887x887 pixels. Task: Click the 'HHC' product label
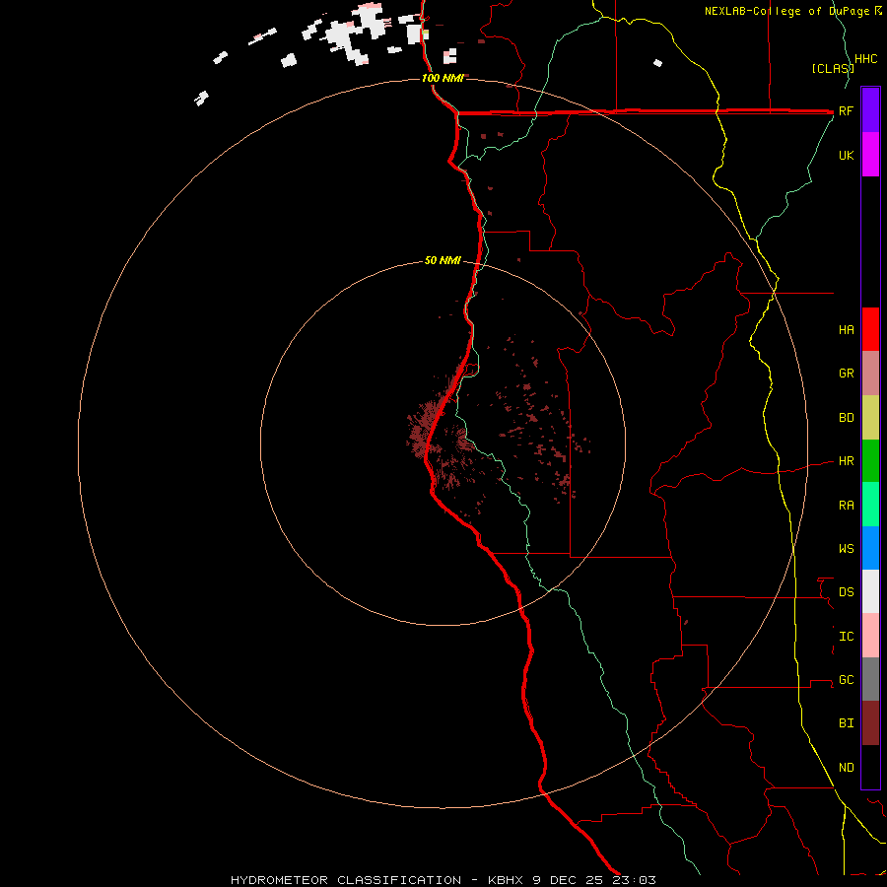pyautogui.click(x=865, y=59)
